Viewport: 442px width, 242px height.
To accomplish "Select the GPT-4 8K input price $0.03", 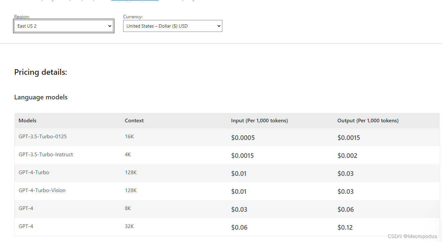I will coord(239,209).
